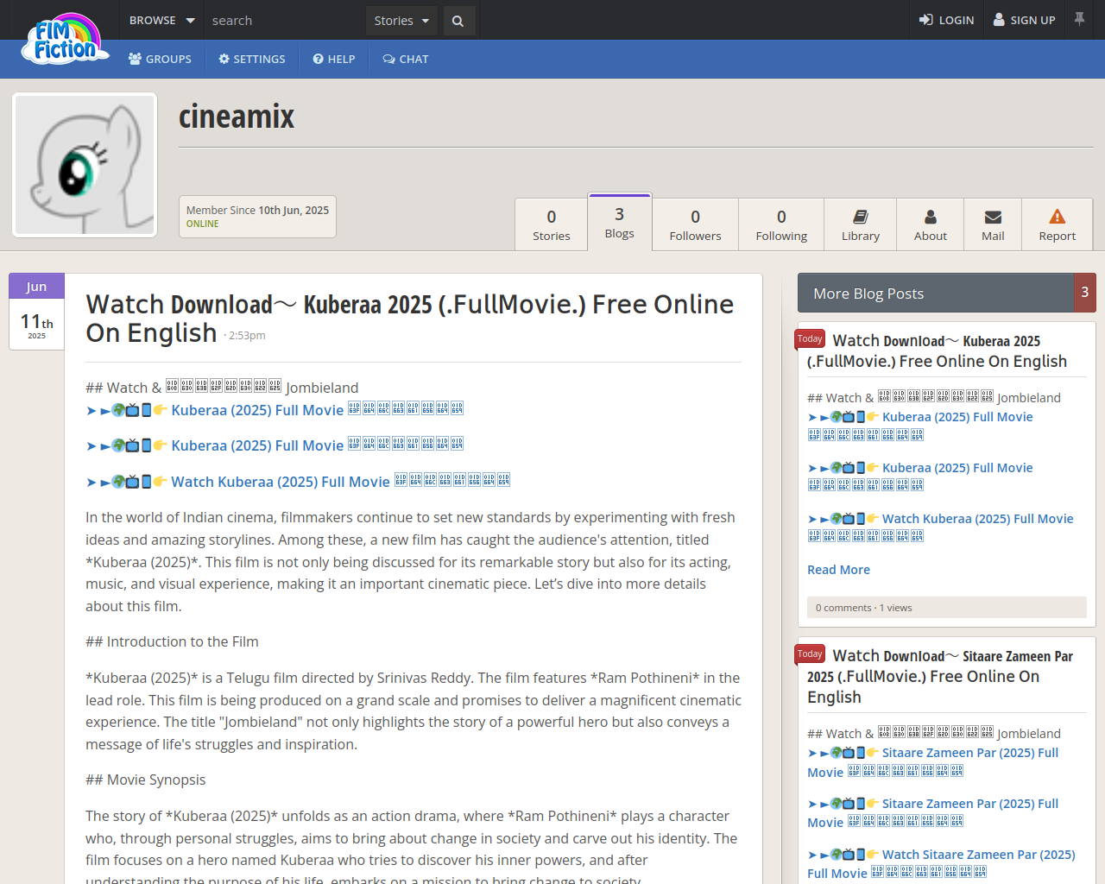Open the Stories search-type dropdown
Image resolution: width=1105 pixels, height=884 pixels.
coord(401,21)
